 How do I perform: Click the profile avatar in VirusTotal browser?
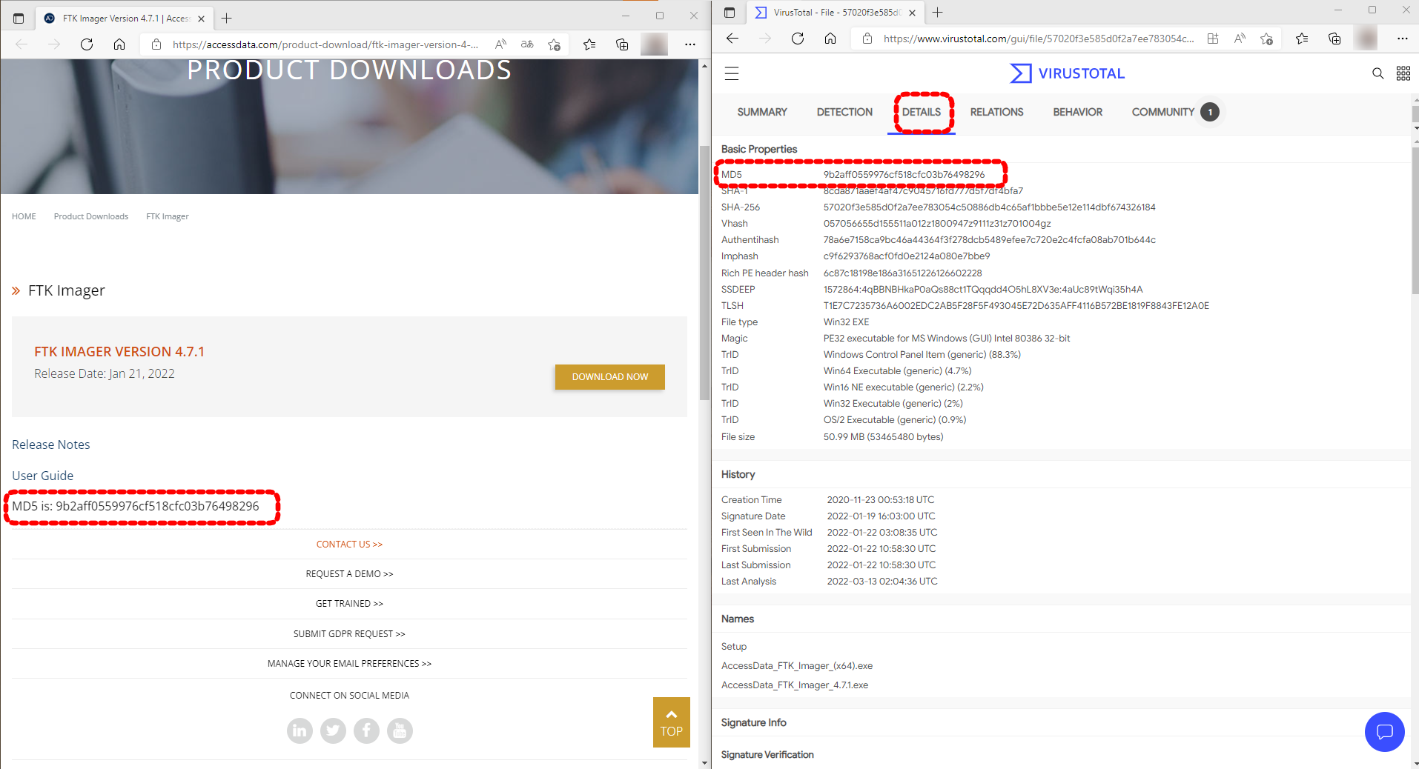[x=1366, y=39]
